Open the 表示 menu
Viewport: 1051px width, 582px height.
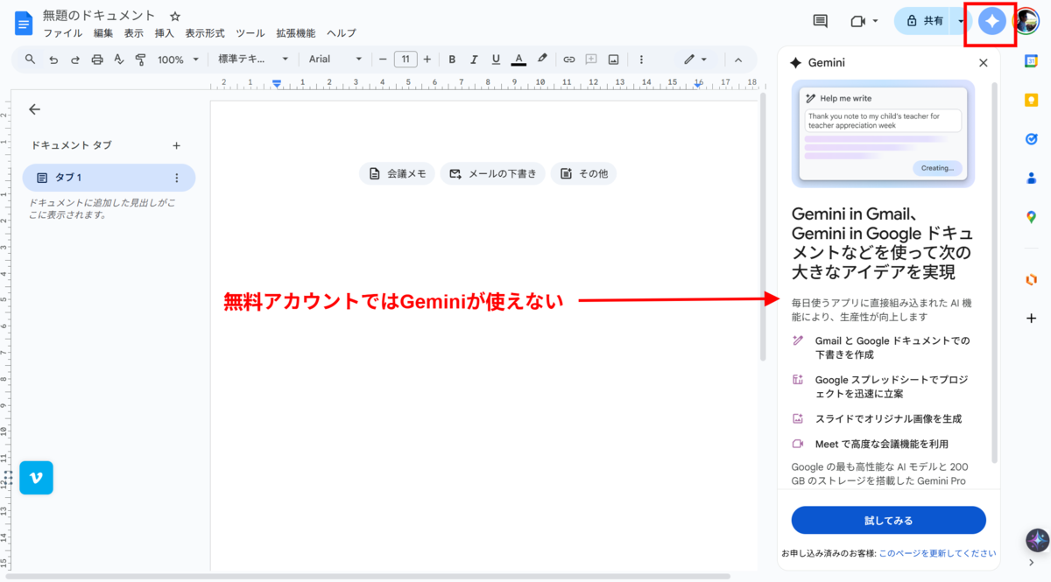[x=134, y=33]
